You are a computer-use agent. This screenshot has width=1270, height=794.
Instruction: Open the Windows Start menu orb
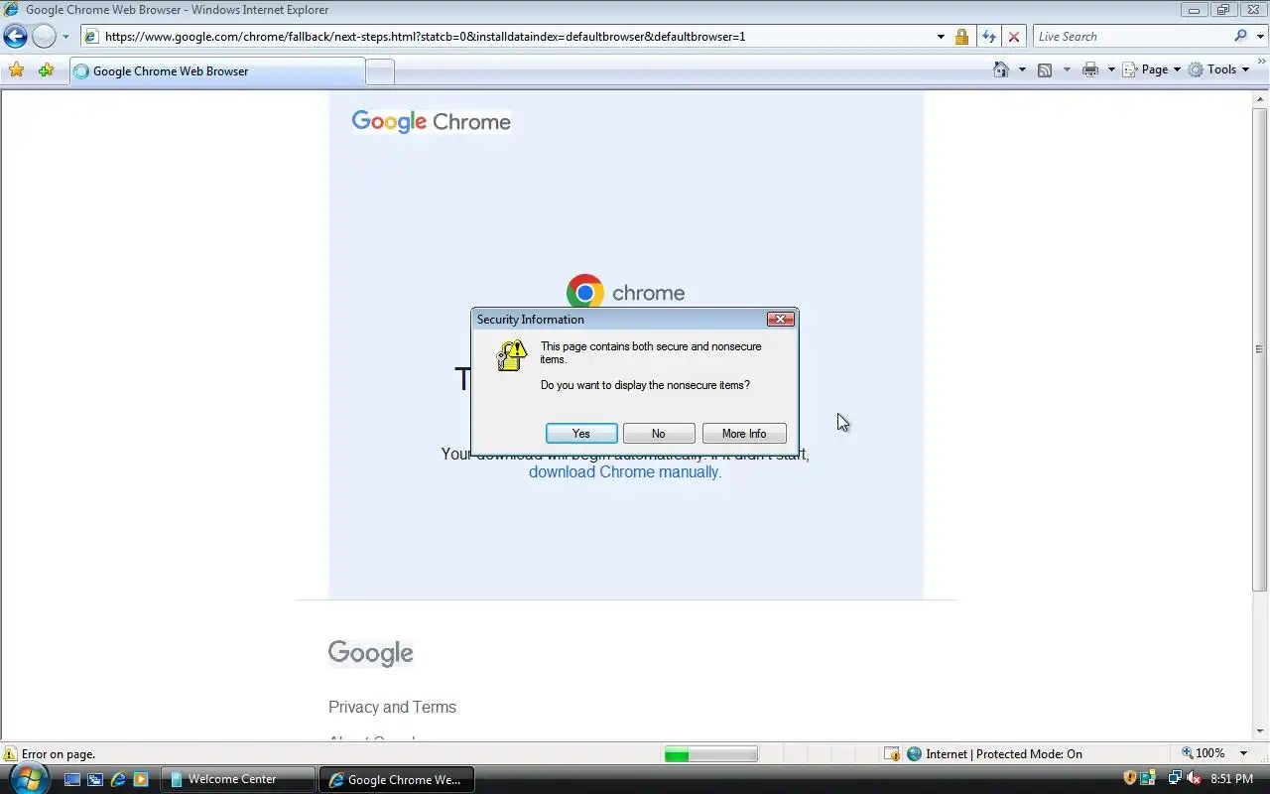27,777
